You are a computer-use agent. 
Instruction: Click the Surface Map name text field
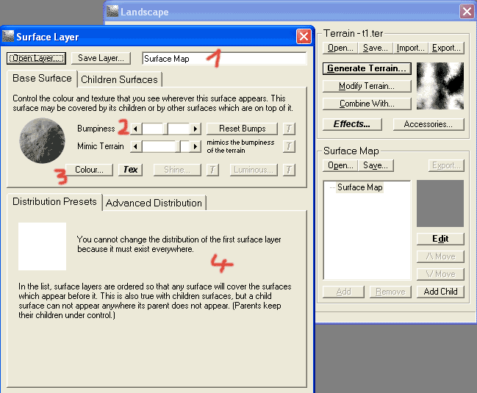pyautogui.click(x=224, y=58)
